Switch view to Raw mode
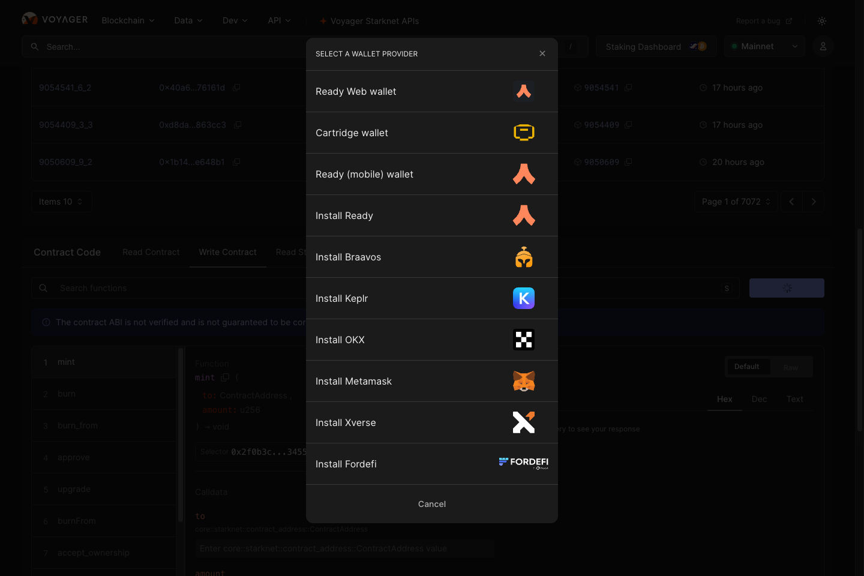Screen dimensions: 864x576 tap(791, 367)
